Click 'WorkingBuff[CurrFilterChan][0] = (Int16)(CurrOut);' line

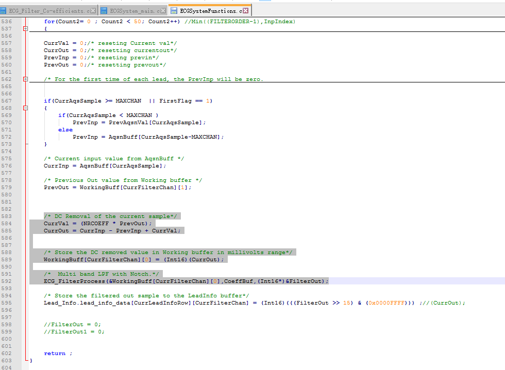pos(133,260)
